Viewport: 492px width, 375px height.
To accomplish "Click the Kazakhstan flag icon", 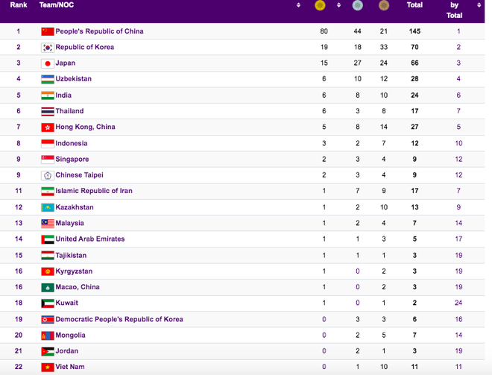I will [x=48, y=207].
